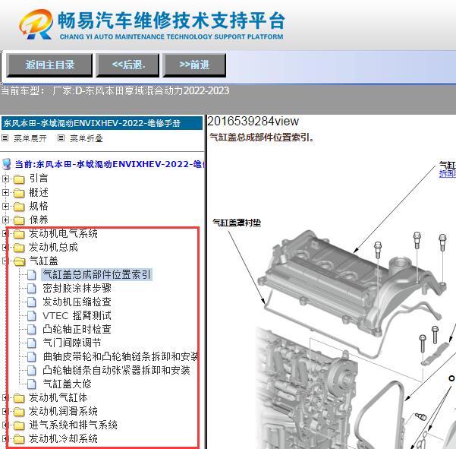This screenshot has height=449, width=456.
Task: Click the 发动机冷却系统 folder icon
Action: [x=19, y=439]
